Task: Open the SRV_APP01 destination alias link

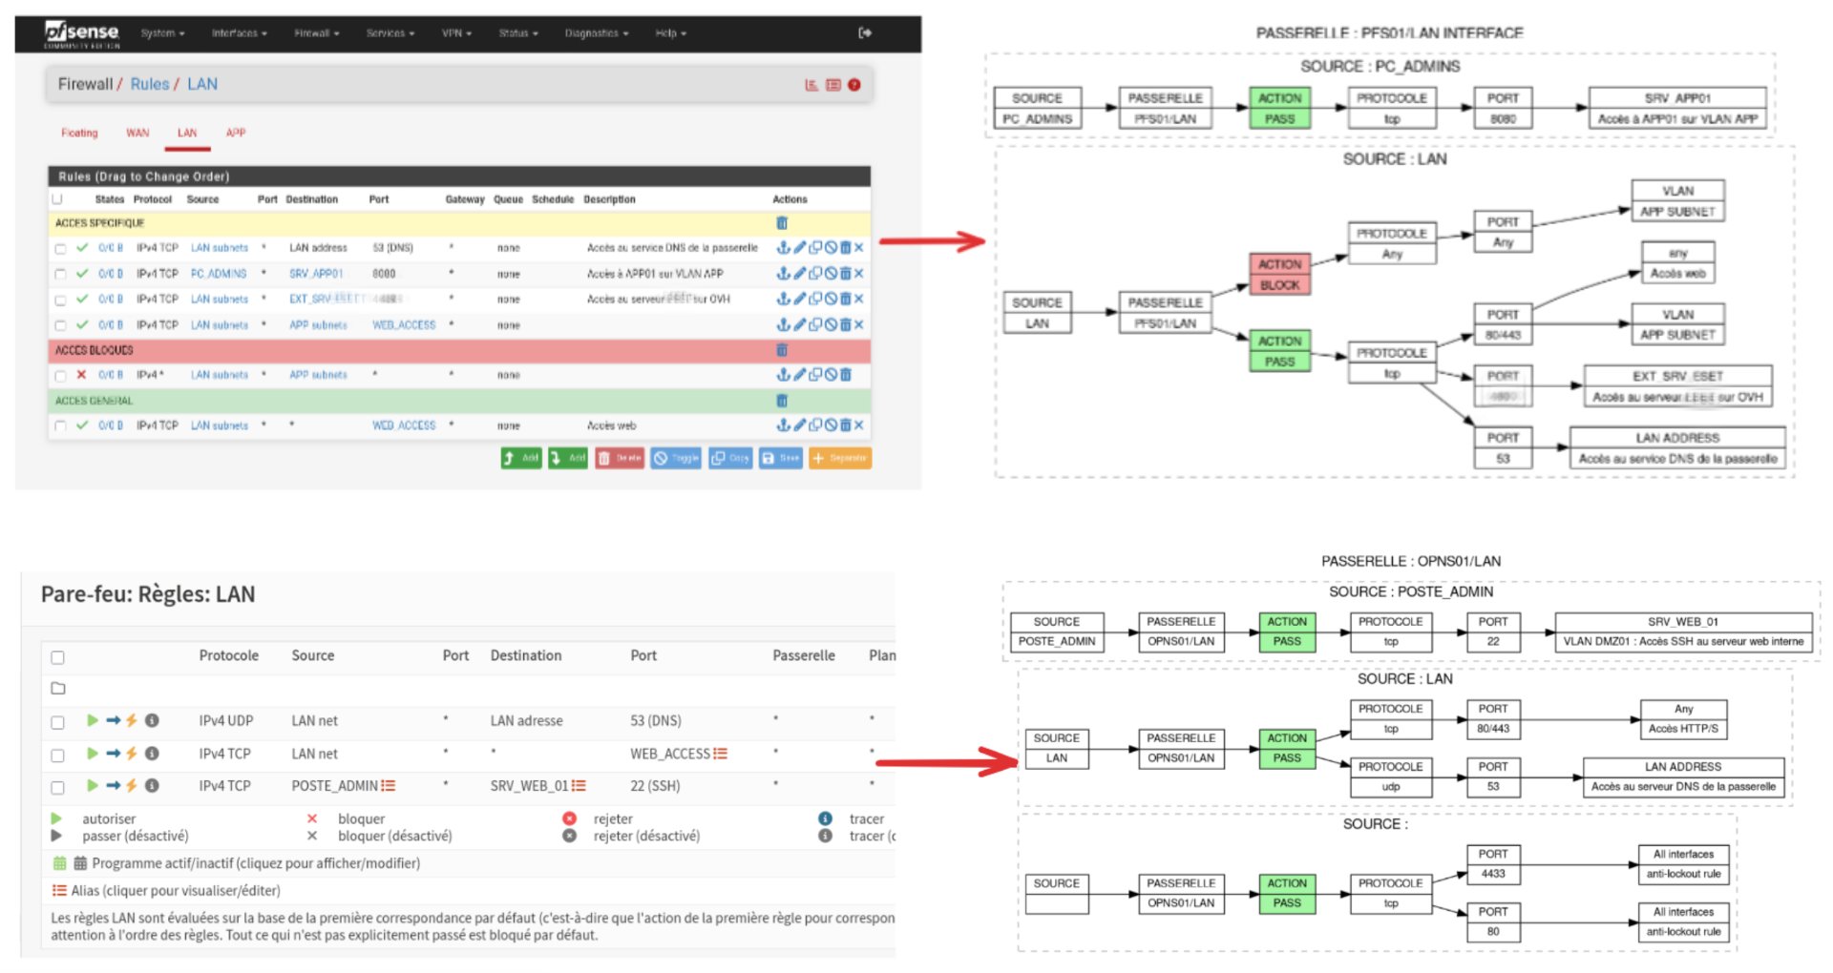Action: pyautogui.click(x=316, y=274)
